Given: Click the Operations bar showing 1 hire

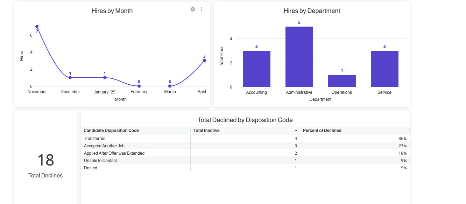Looking at the screenshot, I should 342,81.
